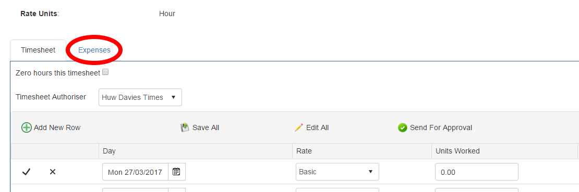Switch to the Expenses tab

point(94,50)
